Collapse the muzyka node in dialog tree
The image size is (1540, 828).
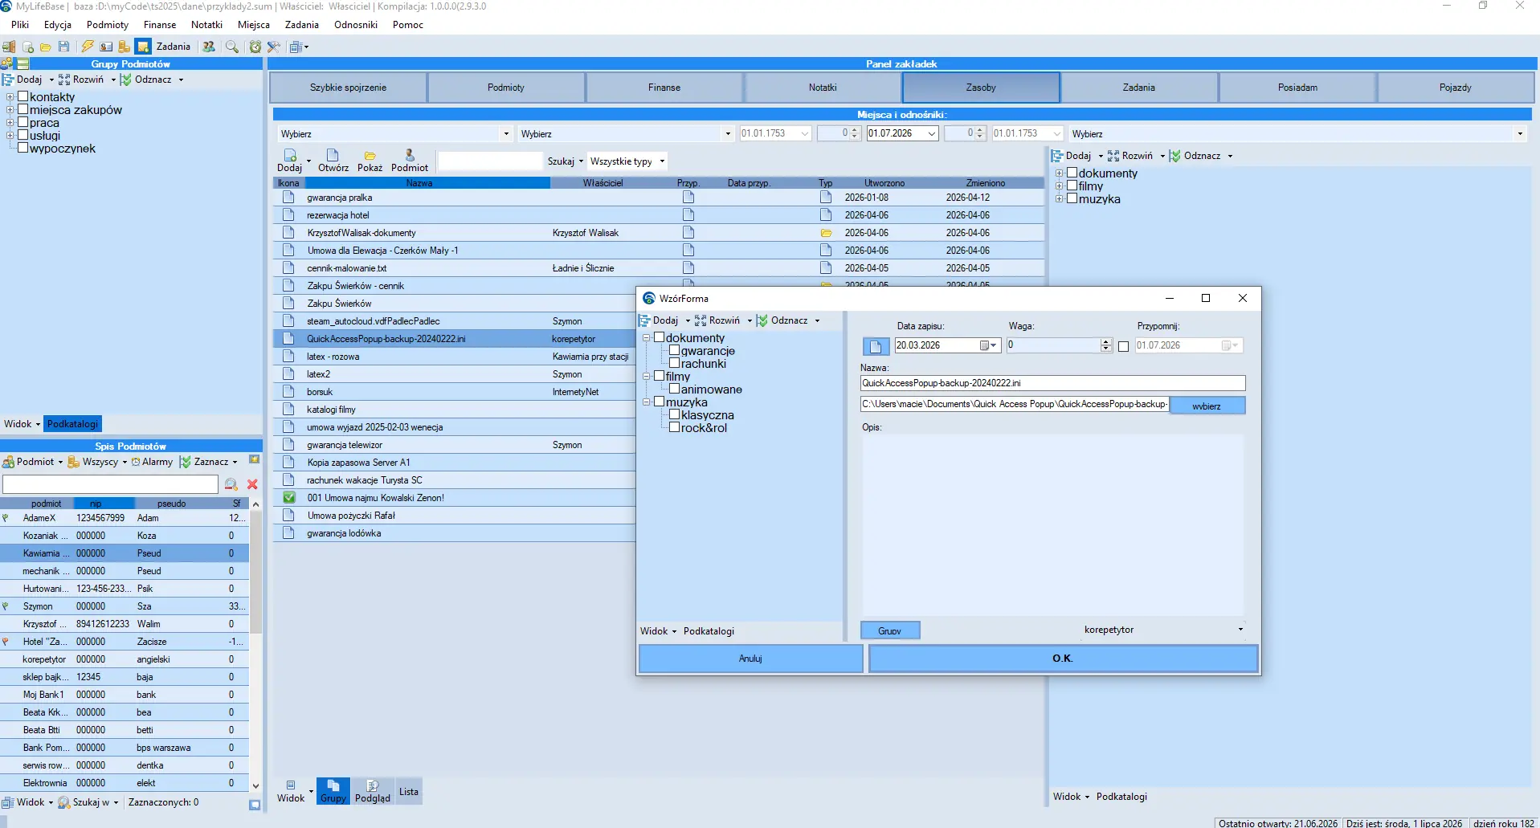(x=647, y=402)
